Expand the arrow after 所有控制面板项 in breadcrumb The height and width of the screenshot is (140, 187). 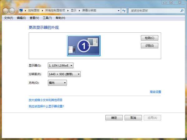click(68, 11)
